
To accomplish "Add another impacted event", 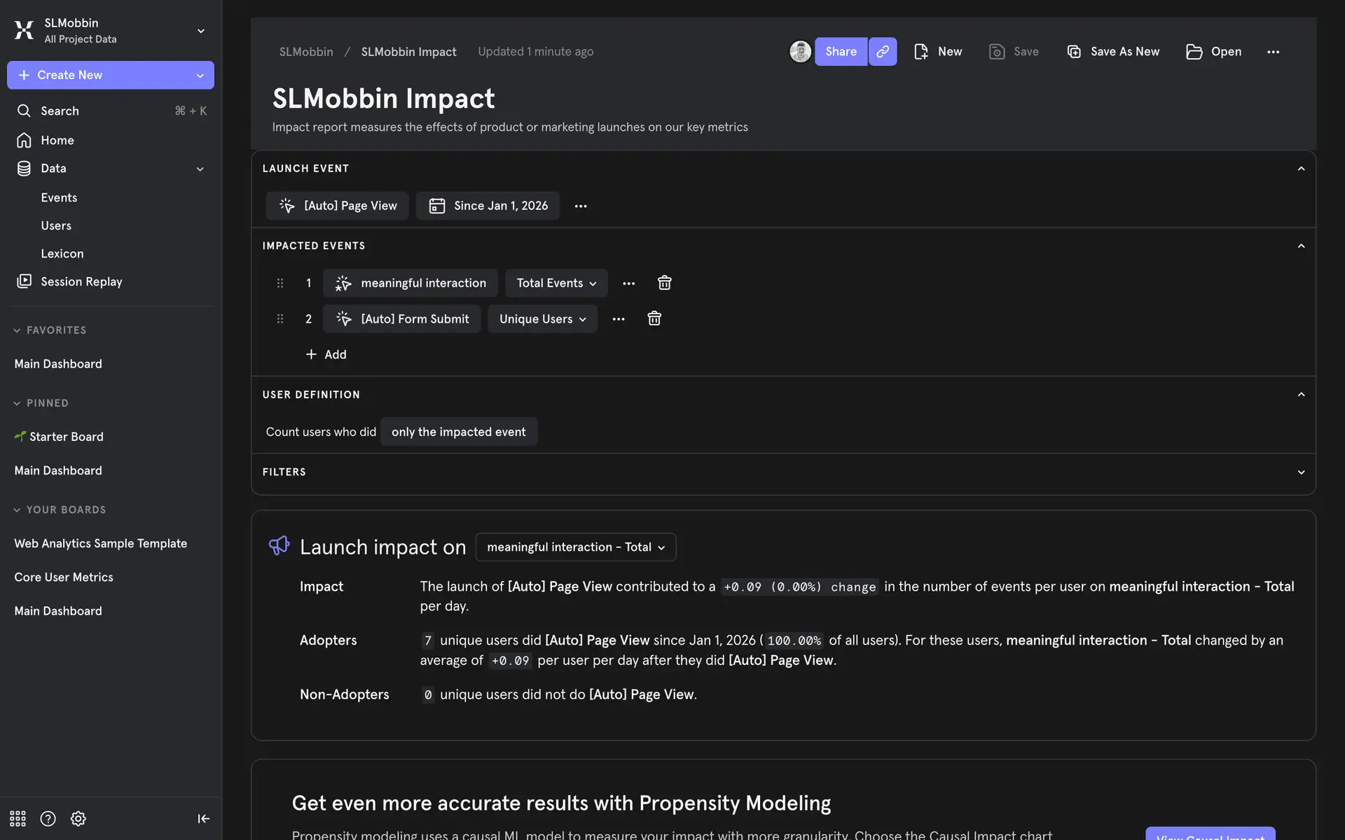I will (x=326, y=354).
